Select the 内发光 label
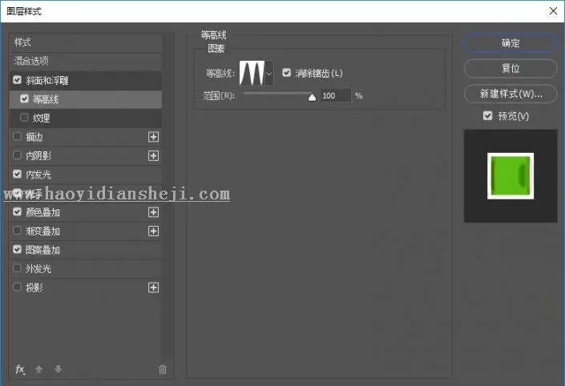The image size is (565, 386). click(x=38, y=175)
